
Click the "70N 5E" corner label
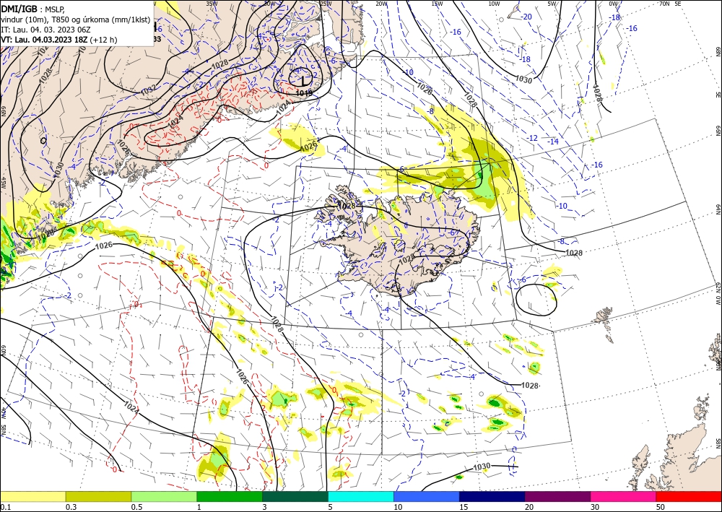click(x=671, y=4)
